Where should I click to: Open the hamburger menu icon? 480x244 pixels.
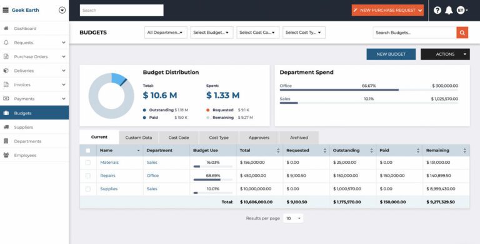tap(6, 10)
